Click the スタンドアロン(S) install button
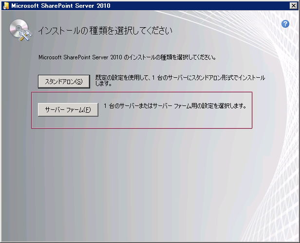 64,82
